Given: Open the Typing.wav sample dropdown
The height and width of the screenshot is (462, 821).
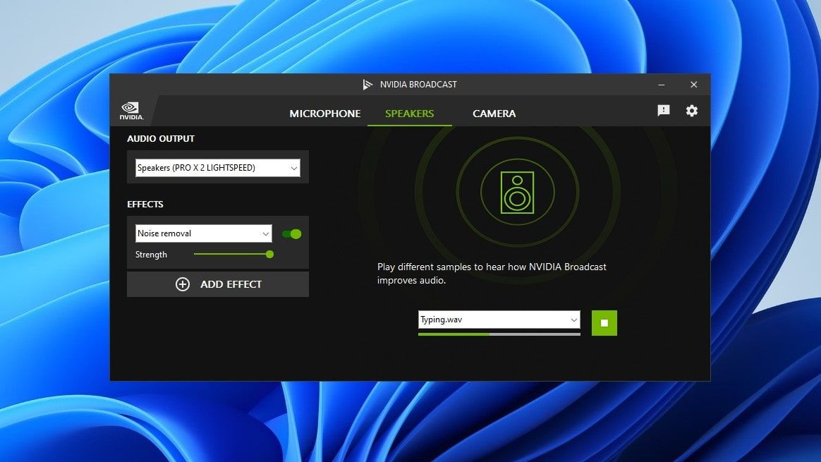Looking at the screenshot, I should 499,320.
